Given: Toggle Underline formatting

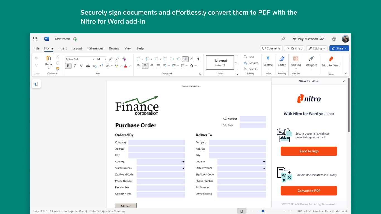Looking at the screenshot, I should pos(81,66).
